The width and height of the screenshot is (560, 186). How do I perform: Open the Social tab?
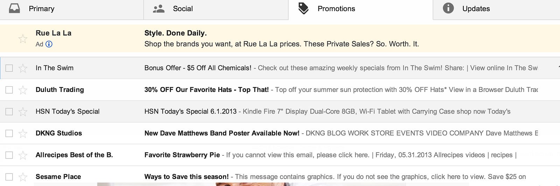pyautogui.click(x=183, y=9)
